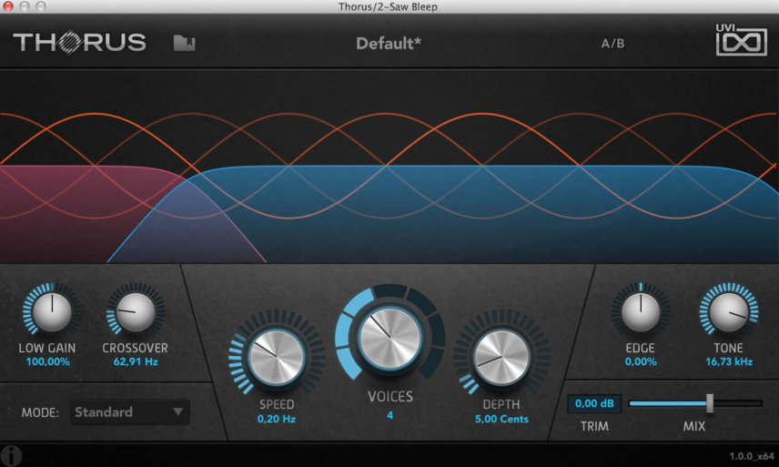779x467 pixels.
Task: Click the Mix slider handle
Action: click(x=710, y=403)
